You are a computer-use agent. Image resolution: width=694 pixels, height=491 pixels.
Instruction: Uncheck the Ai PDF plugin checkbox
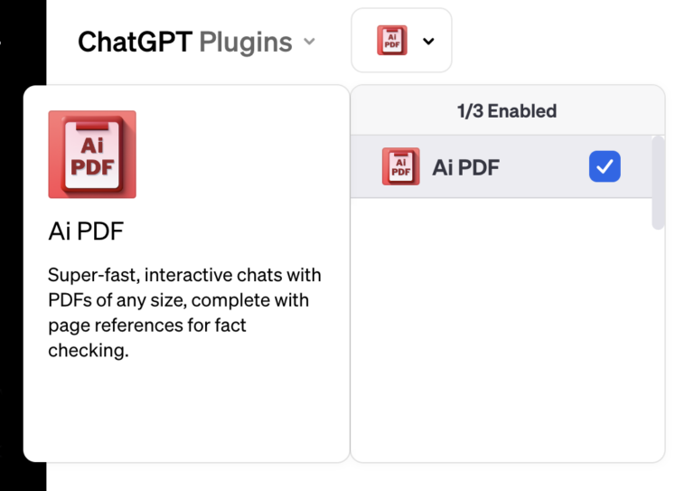coord(605,166)
